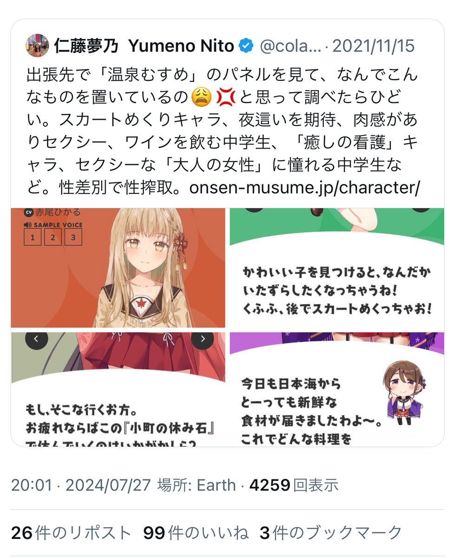Open Yumeno Nito's profile avatar

click(x=37, y=46)
